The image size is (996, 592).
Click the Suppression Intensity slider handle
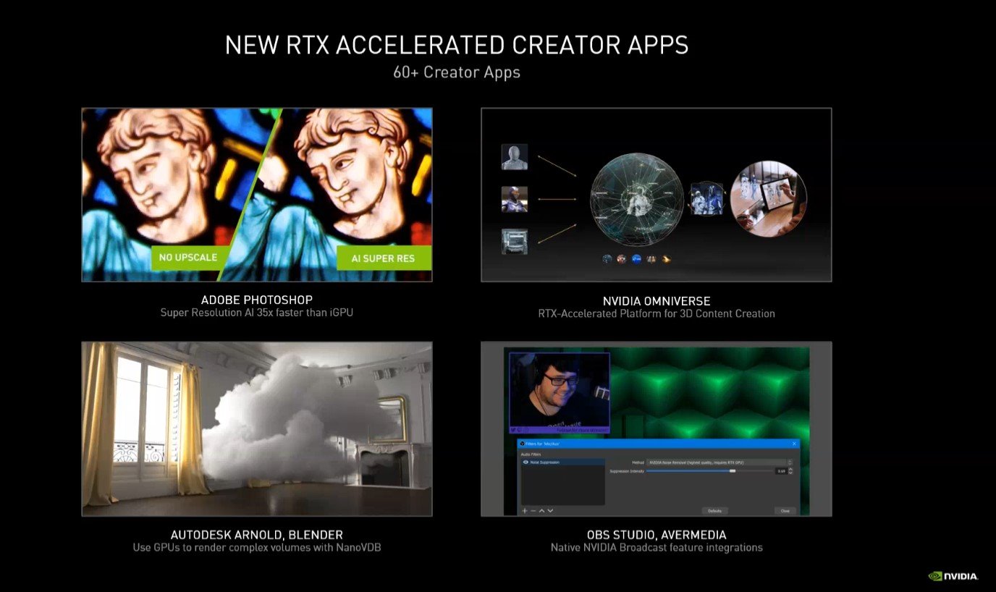click(733, 471)
